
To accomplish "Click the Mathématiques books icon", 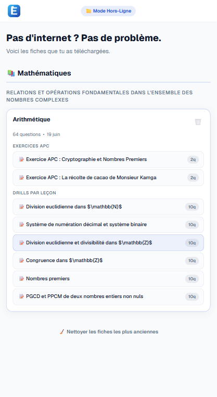I will (11, 73).
